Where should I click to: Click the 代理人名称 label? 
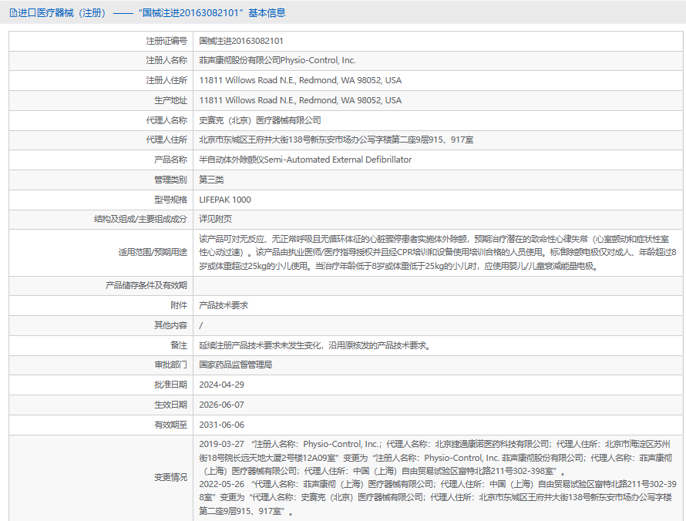click(x=166, y=120)
